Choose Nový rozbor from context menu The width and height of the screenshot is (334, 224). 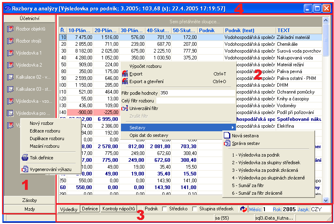click(x=41, y=123)
